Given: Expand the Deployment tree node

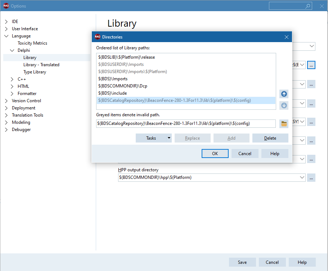Looking at the screenshot, I should tap(6, 108).
